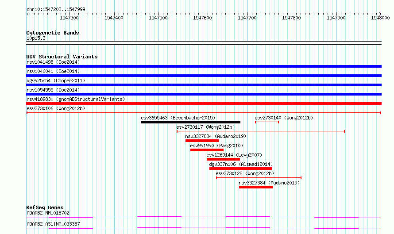Select the red nsv3327384 variant bar

(256, 187)
